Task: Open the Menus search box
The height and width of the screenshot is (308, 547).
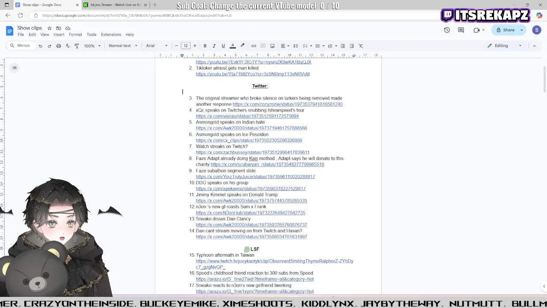Action: tap(20, 46)
